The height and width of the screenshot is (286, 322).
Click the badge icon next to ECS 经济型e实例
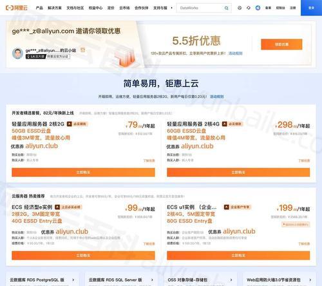[57, 207]
